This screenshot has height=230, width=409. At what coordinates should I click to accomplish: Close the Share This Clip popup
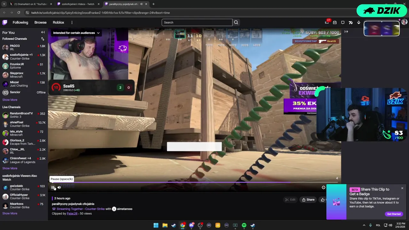coord(402,188)
